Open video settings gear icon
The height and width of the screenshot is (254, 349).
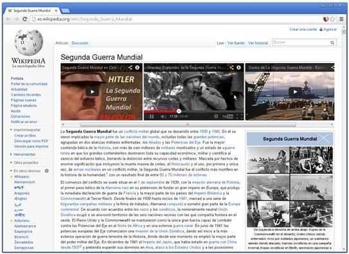tap(216, 116)
